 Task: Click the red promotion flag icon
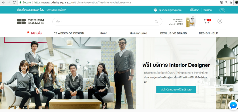coord(28,33)
